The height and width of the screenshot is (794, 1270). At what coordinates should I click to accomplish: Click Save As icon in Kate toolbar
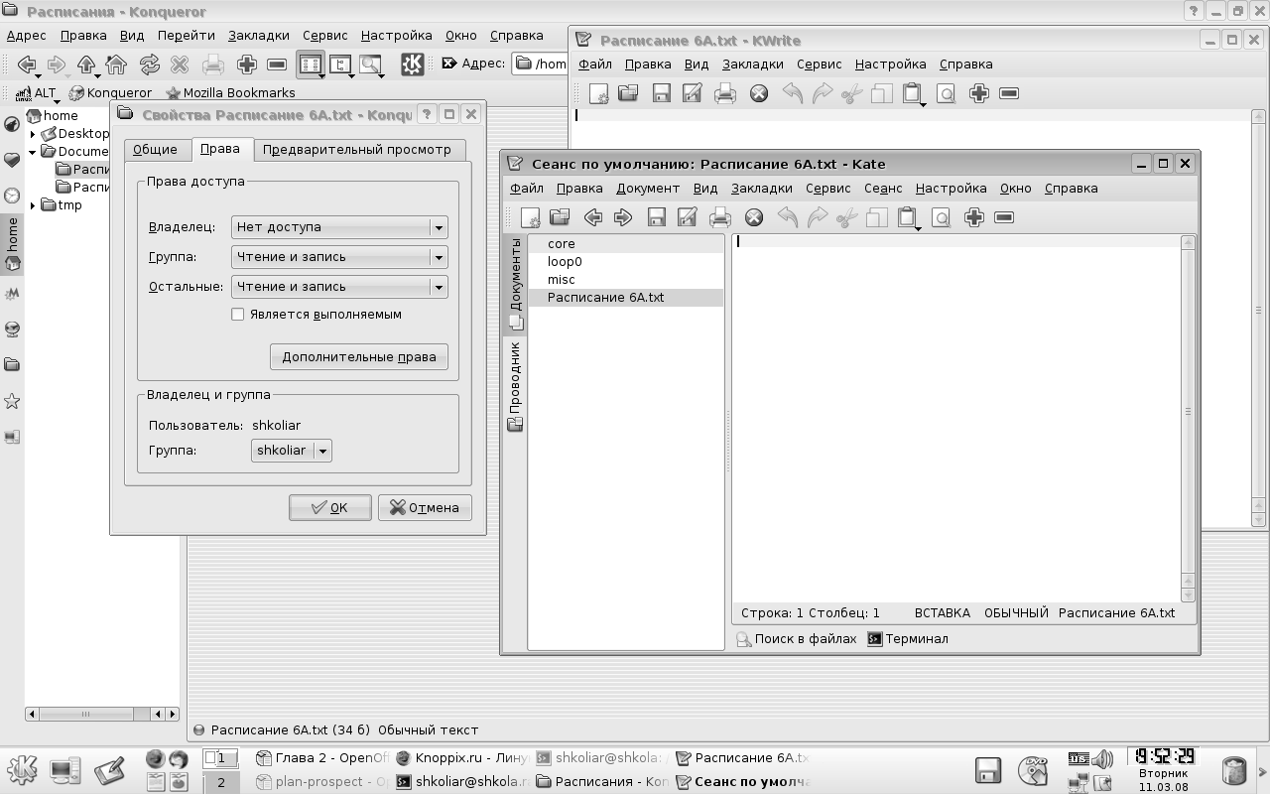687,217
